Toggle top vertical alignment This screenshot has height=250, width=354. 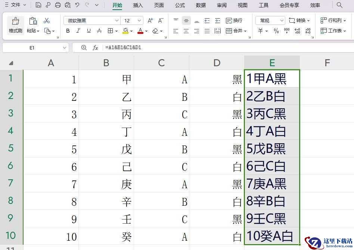176,20
